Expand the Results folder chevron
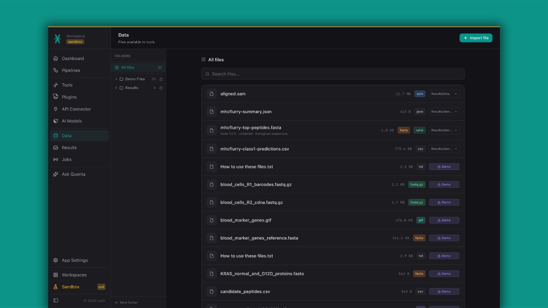The height and width of the screenshot is (308, 548). pos(116,88)
